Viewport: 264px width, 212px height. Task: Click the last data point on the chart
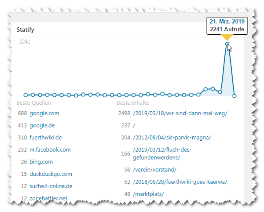pyautogui.click(x=235, y=96)
